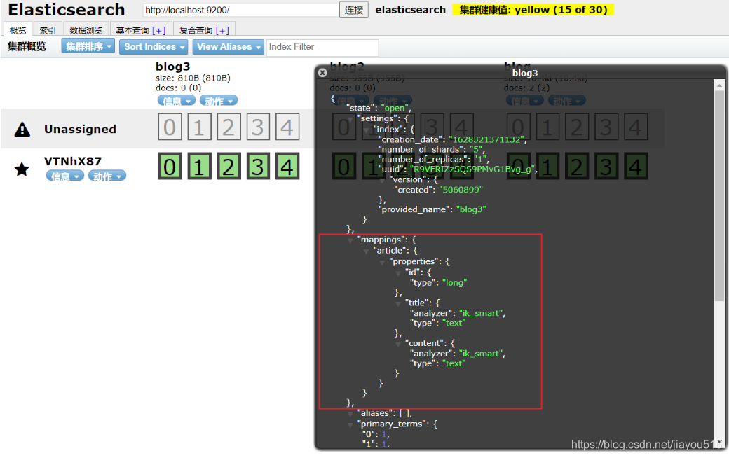Open blog3 index 信息 dropdown
This screenshot has width=729, height=458.
click(x=176, y=101)
